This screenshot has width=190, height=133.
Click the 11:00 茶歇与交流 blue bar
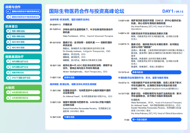(87, 78)
